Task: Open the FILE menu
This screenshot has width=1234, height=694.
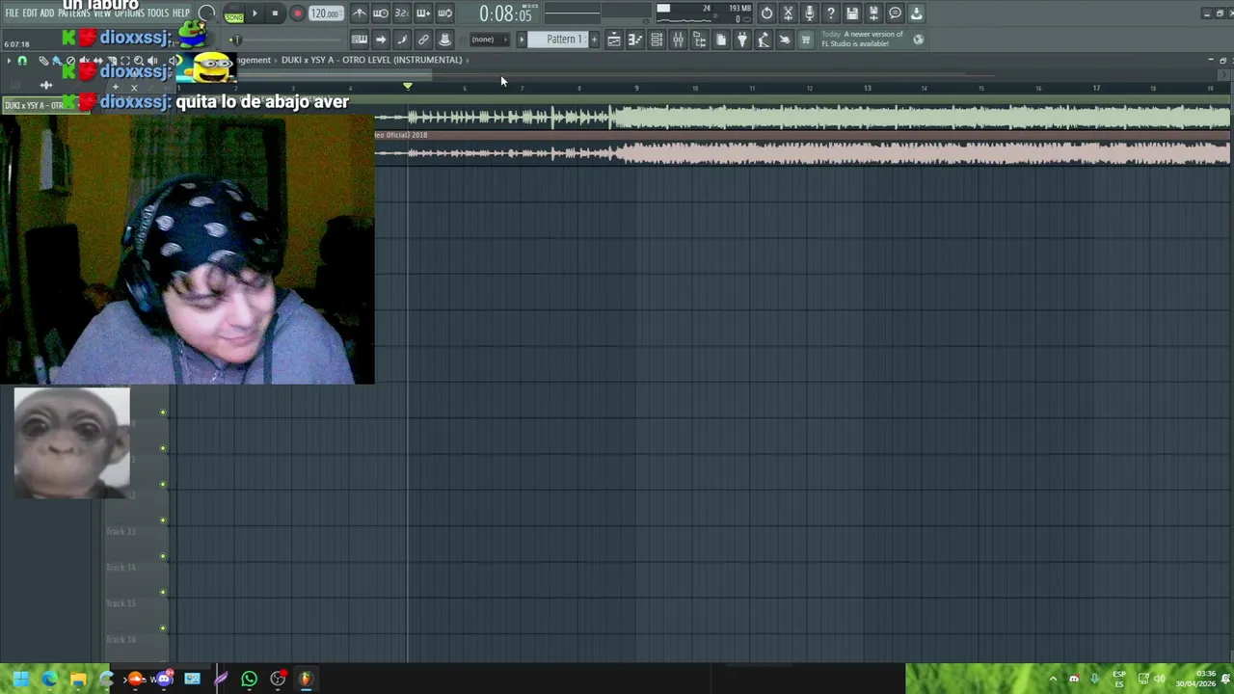Action: coord(12,13)
